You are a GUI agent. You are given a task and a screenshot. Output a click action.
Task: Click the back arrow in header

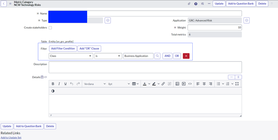pos(4,4)
